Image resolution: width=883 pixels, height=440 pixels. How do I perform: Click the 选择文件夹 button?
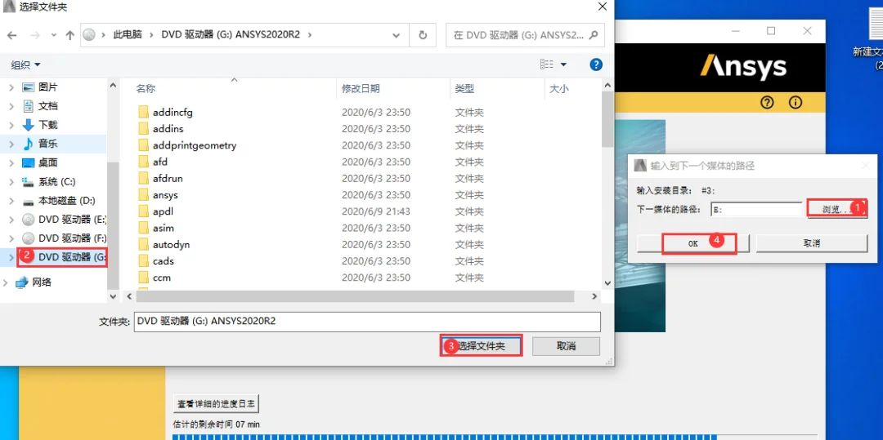481,346
